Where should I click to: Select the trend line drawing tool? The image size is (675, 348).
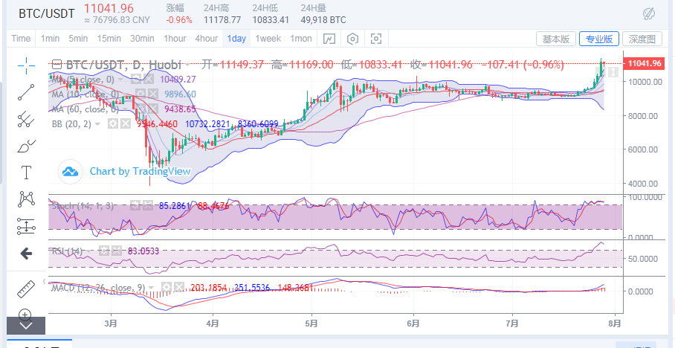point(26,92)
